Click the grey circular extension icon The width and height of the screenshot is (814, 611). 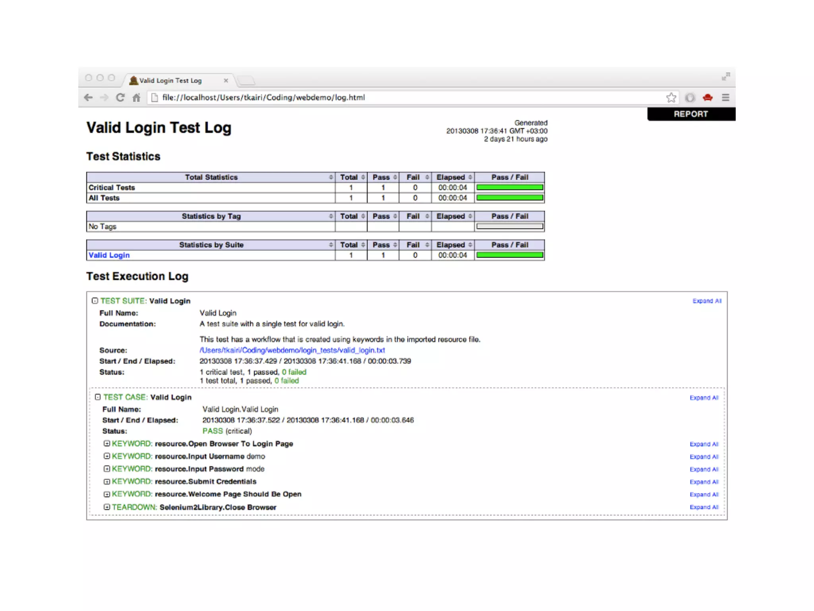coord(690,97)
